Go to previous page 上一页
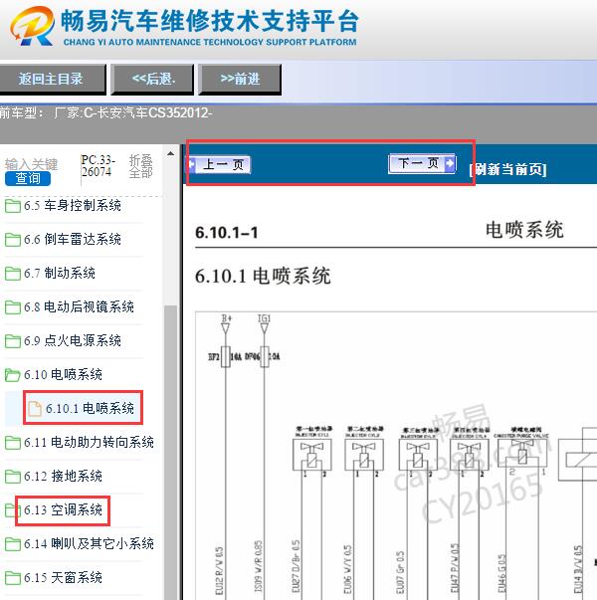 (221, 165)
